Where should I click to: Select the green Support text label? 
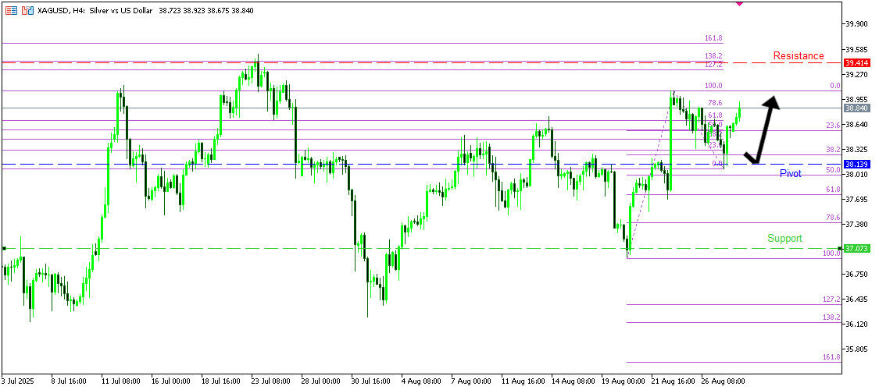pos(784,239)
